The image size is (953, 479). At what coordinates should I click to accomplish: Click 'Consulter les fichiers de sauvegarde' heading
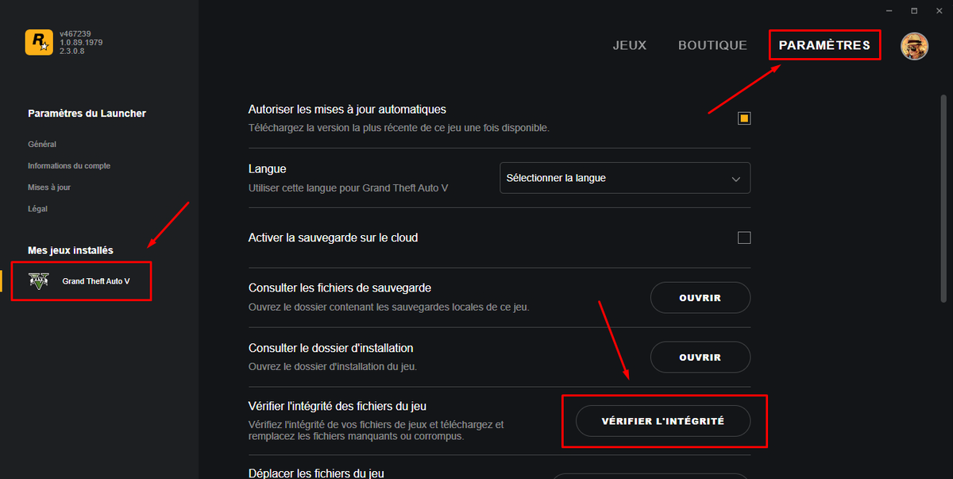point(340,288)
